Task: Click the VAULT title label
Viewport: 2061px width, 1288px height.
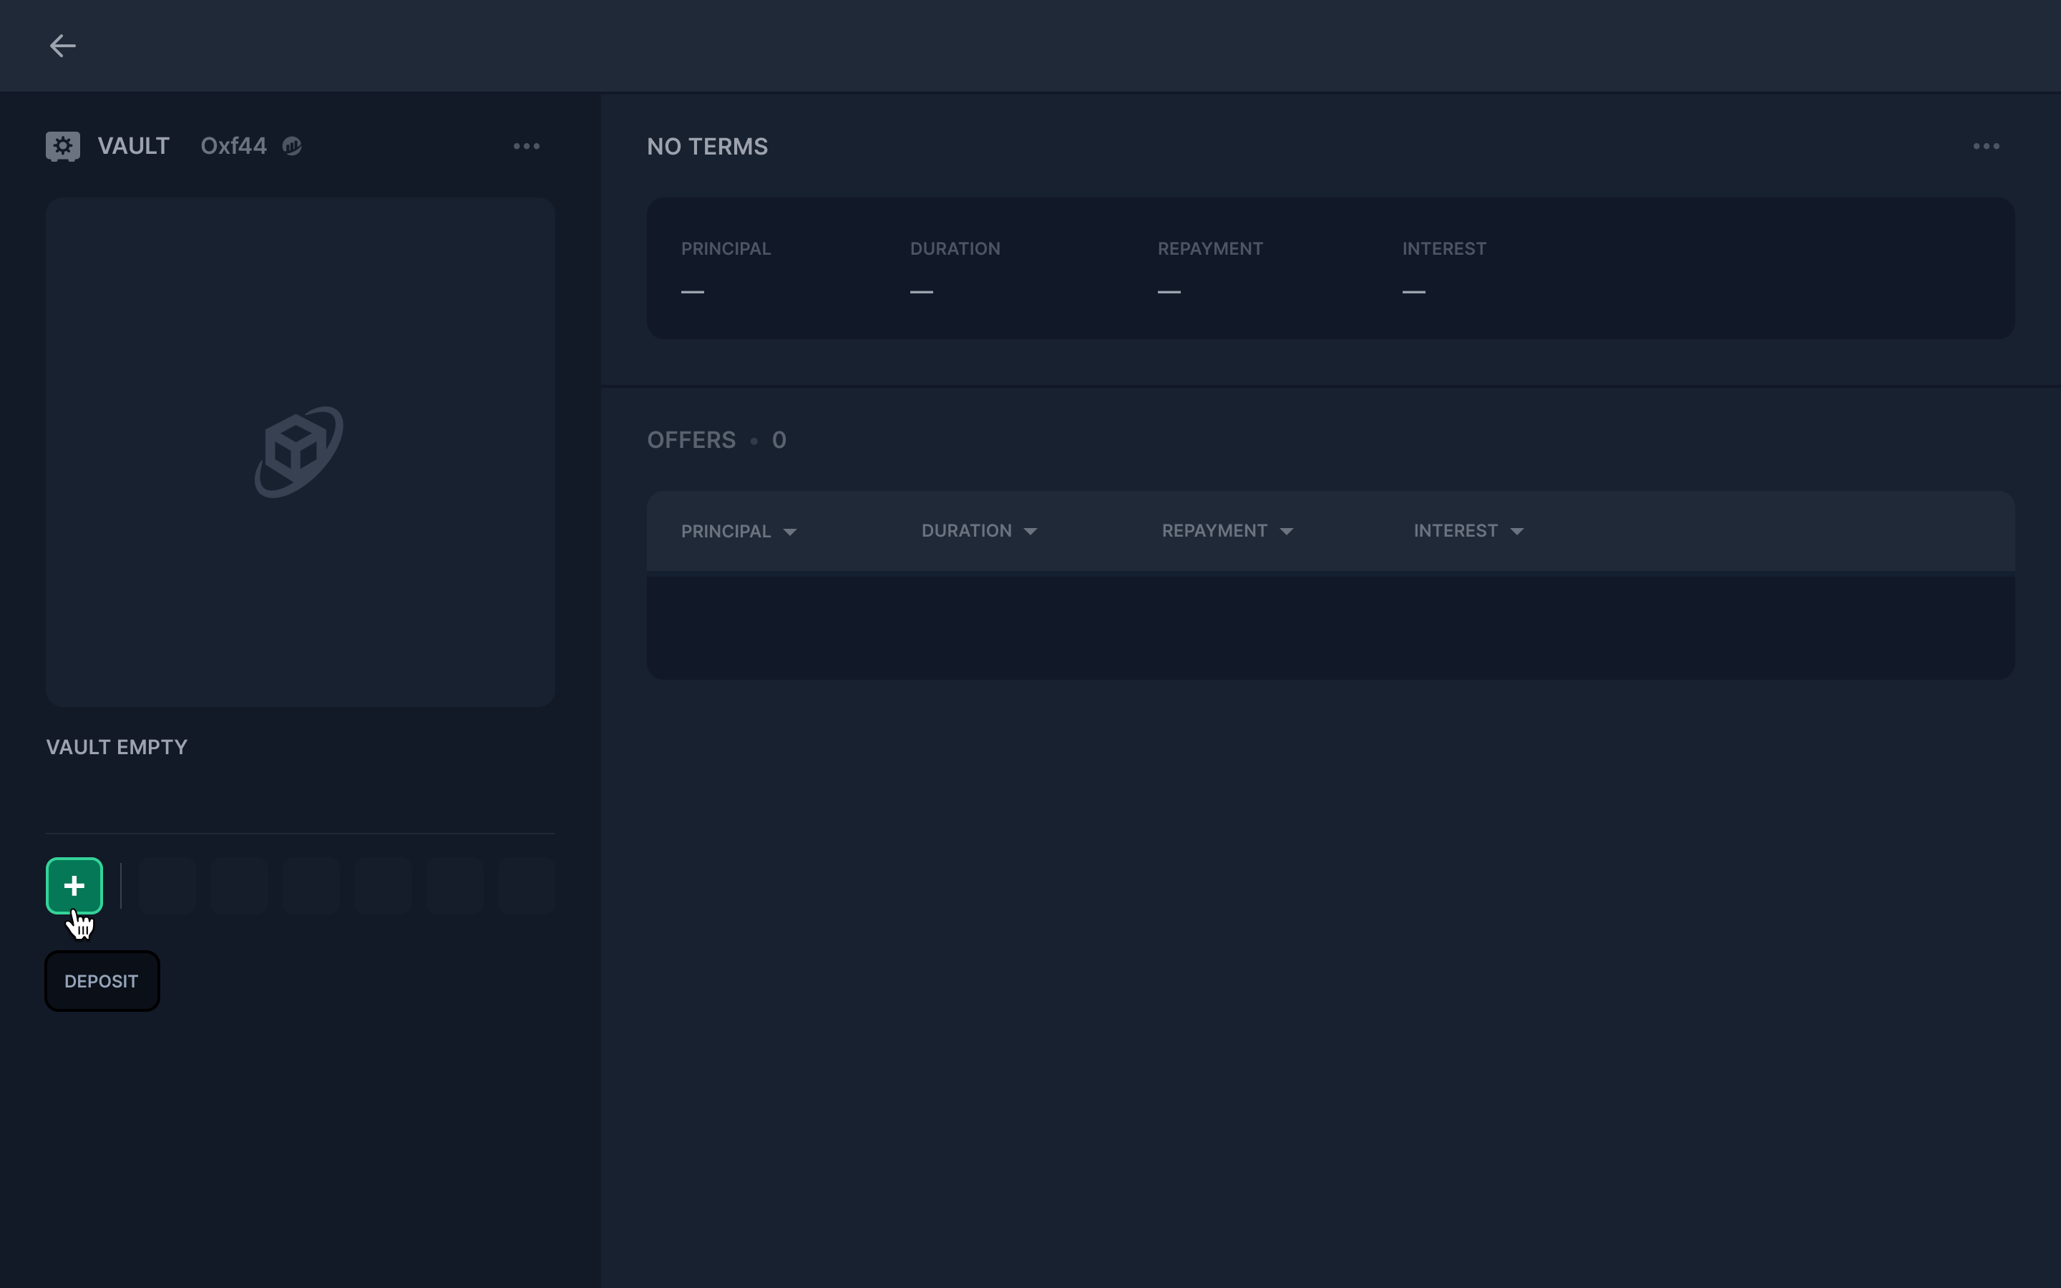Action: click(134, 147)
